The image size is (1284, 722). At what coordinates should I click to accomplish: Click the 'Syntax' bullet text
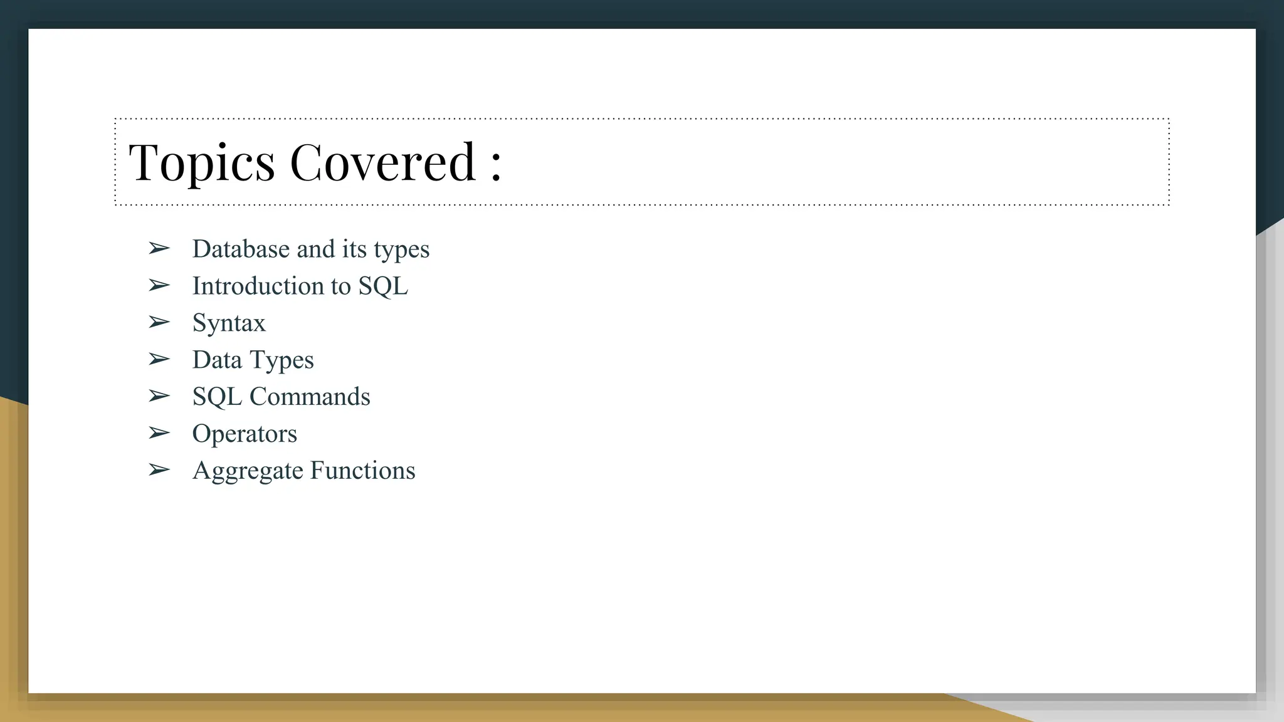(x=229, y=323)
